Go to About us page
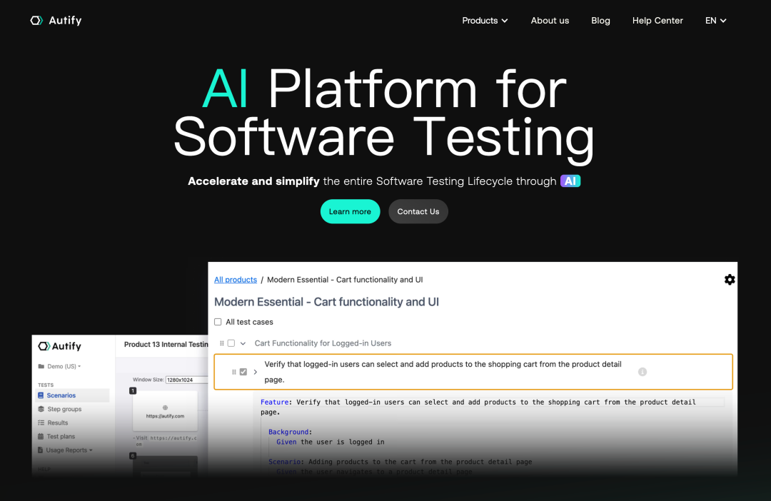The image size is (771, 501). [550, 21]
